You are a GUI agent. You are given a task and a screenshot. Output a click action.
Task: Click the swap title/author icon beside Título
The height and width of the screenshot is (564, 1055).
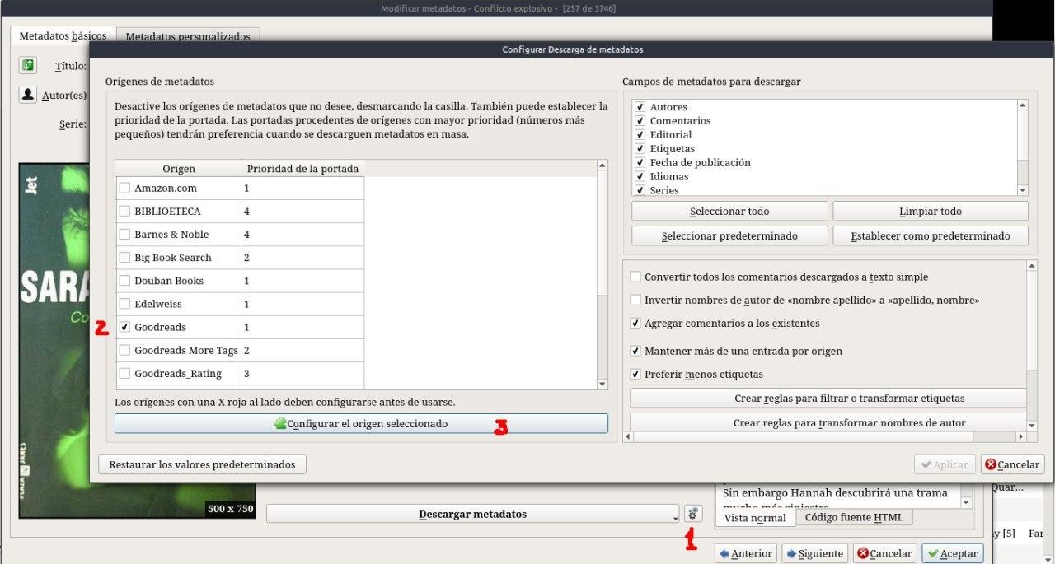click(28, 65)
